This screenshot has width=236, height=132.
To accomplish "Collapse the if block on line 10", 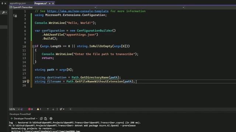I will coord(34,46).
